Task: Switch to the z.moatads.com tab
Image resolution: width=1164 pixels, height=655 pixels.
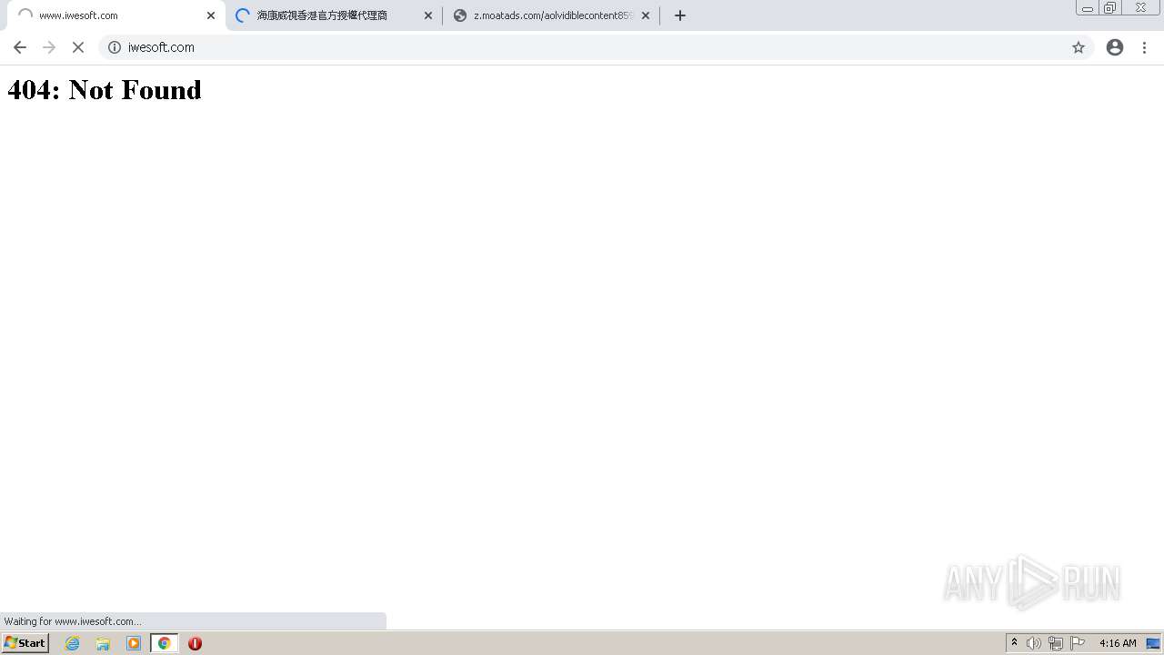Action: click(551, 15)
